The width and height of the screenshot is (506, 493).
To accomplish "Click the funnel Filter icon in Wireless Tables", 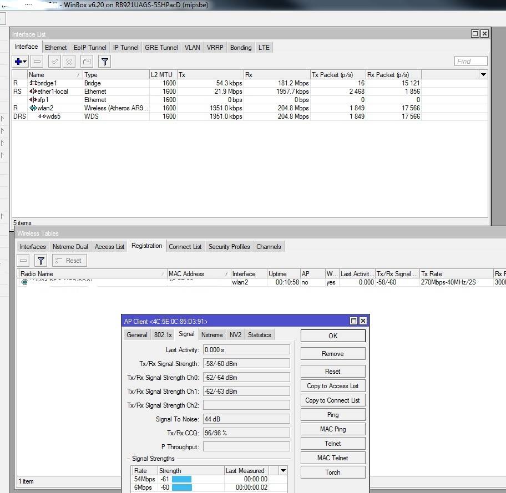I will [41, 261].
